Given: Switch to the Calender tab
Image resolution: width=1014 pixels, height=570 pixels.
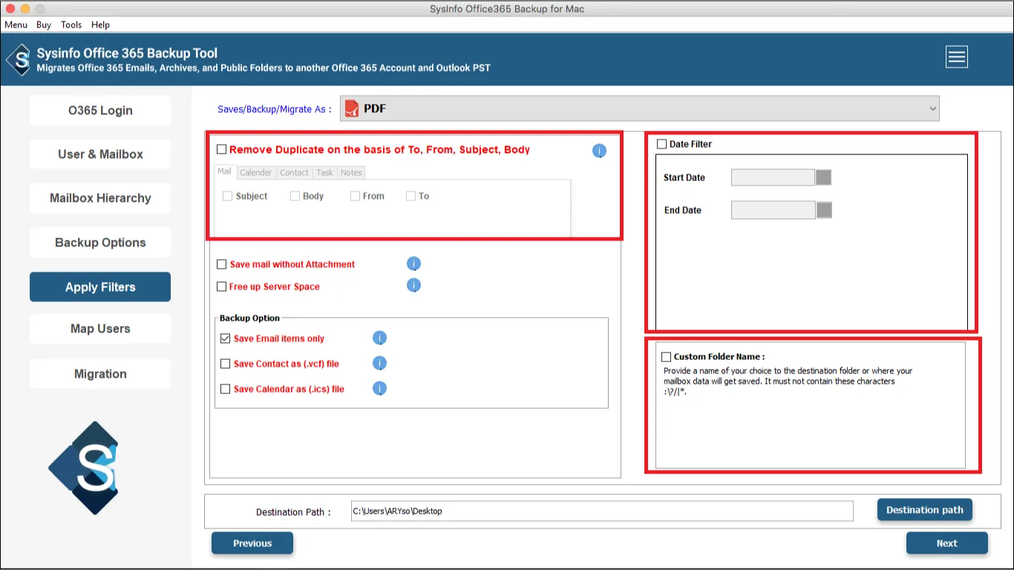Looking at the screenshot, I should [255, 172].
